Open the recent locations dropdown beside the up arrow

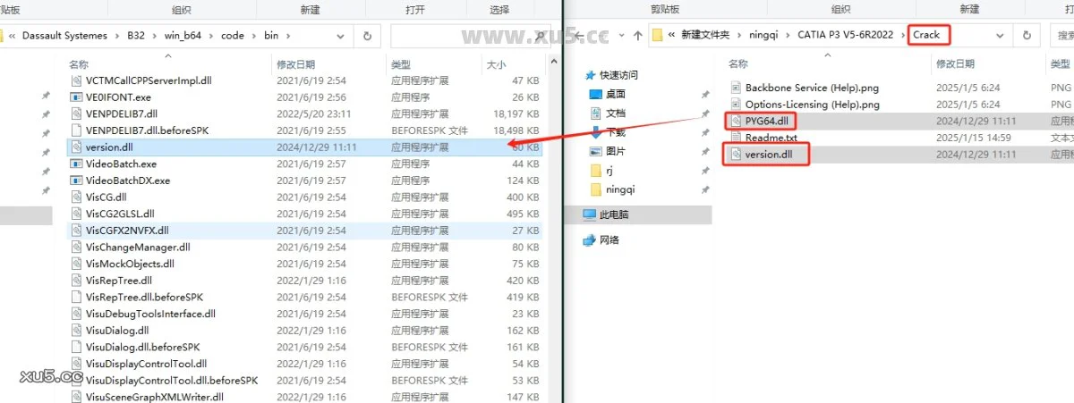pos(621,36)
